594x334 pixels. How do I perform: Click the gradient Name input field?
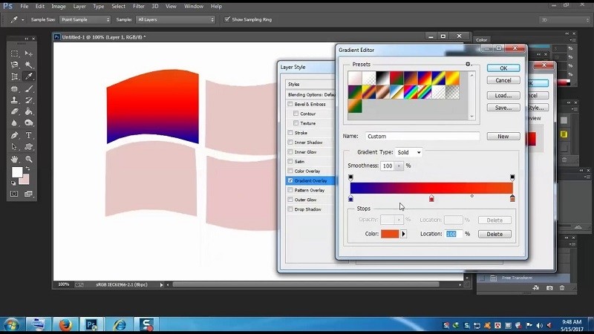click(422, 137)
